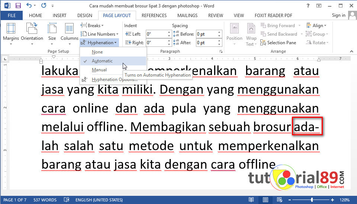Open Ribbon Display Options
This screenshot has height=204, width=357.
click(x=319, y=6)
